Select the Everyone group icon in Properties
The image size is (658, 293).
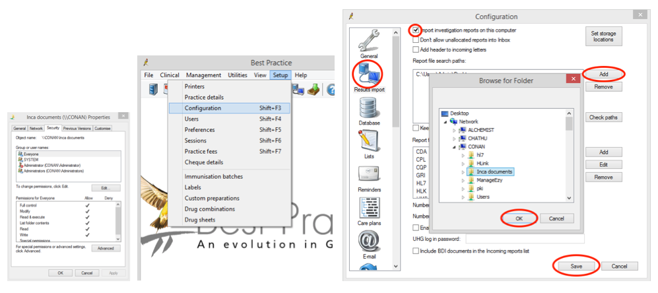coord(20,154)
